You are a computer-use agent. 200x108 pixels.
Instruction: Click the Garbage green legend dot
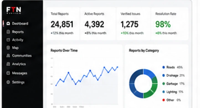tap(164, 84)
